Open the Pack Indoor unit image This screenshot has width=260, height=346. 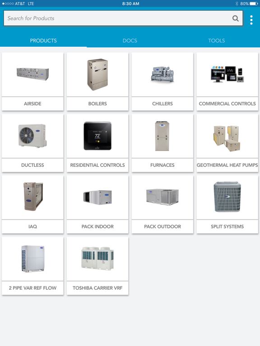coord(97,197)
